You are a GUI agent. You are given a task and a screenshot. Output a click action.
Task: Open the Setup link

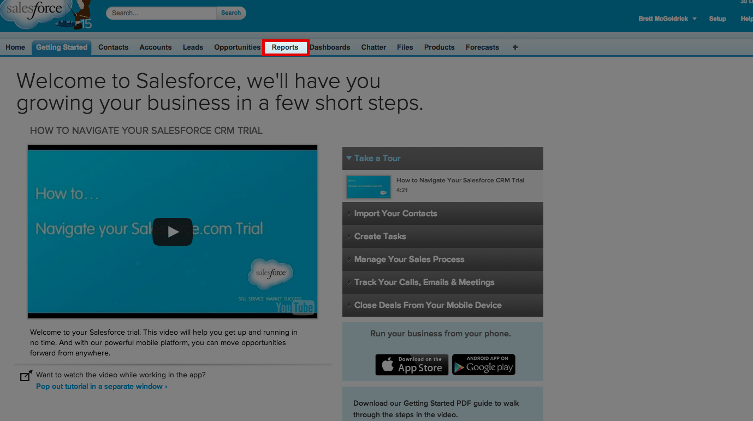click(718, 19)
